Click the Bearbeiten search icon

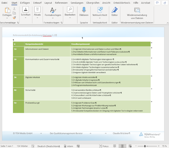70,10
